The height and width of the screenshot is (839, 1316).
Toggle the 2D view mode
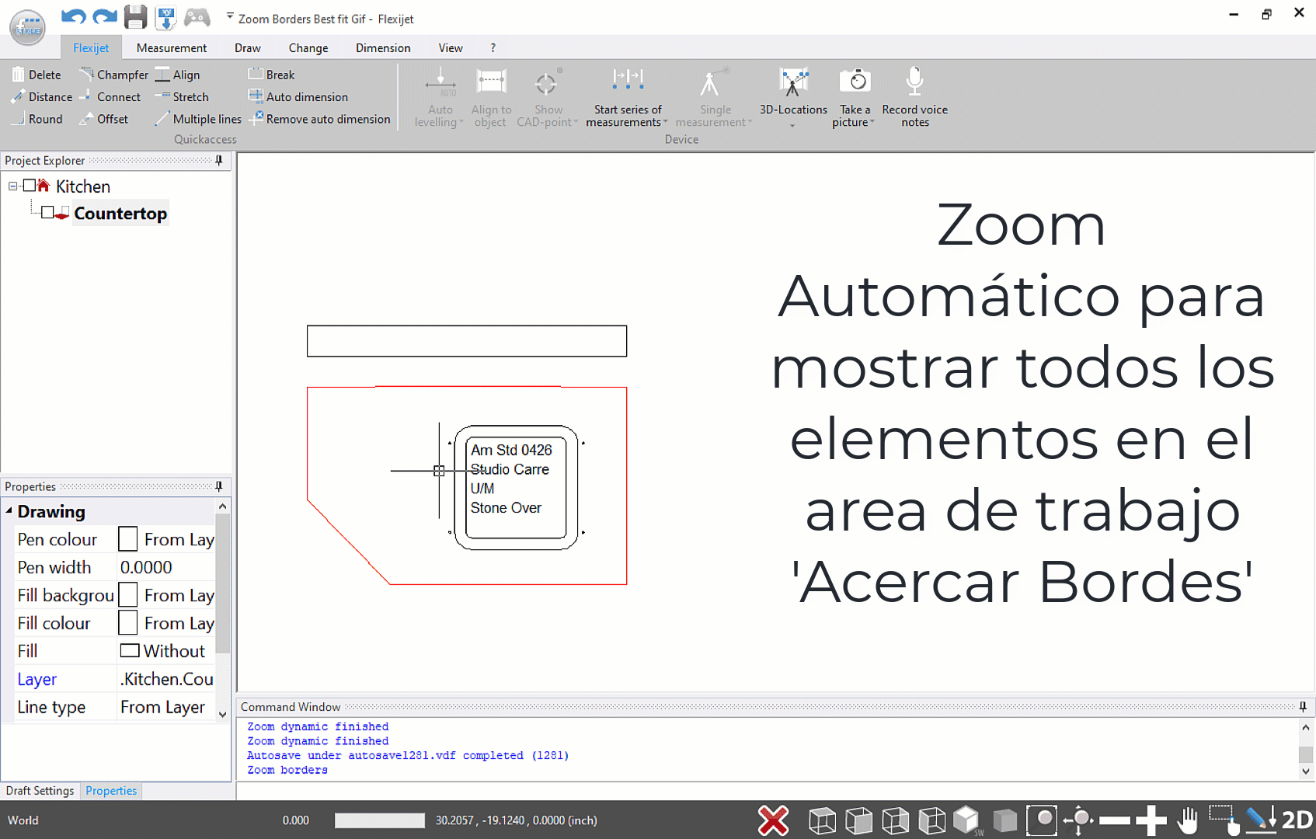[x=1297, y=820]
